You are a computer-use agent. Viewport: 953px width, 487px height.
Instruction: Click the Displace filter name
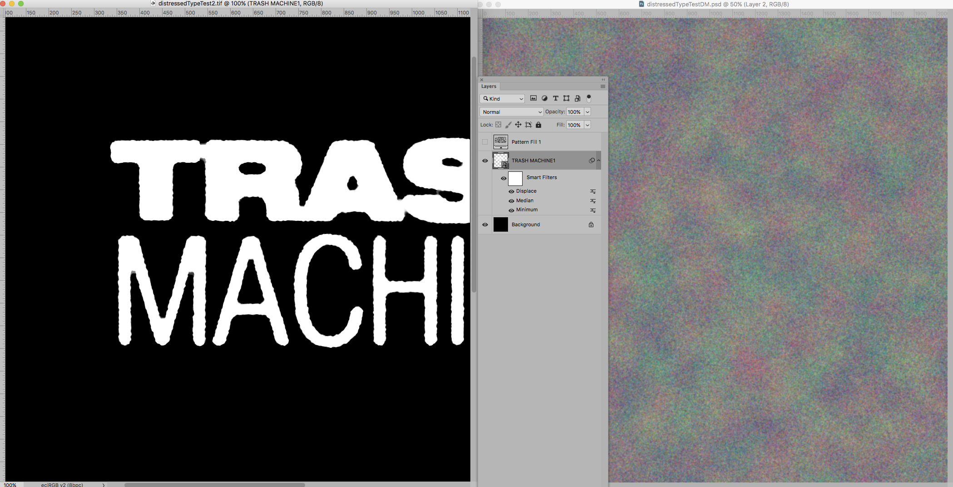click(x=526, y=191)
